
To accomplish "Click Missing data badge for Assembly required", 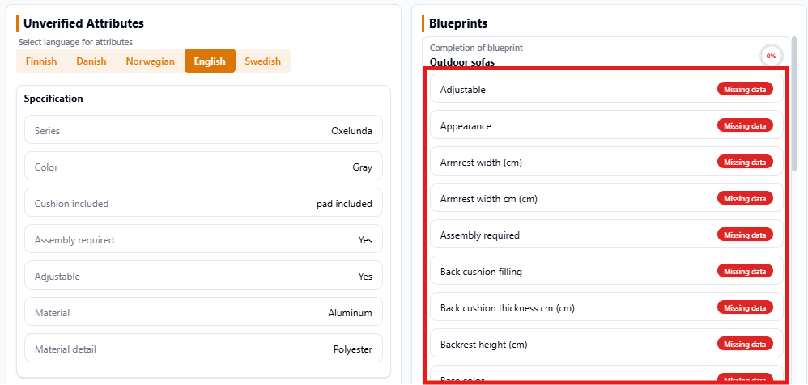I will (745, 235).
